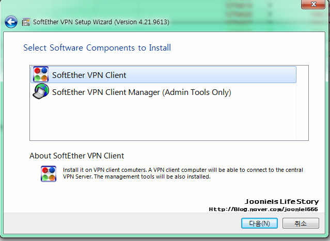Click the setup wizard title bar icon

pos(26,22)
